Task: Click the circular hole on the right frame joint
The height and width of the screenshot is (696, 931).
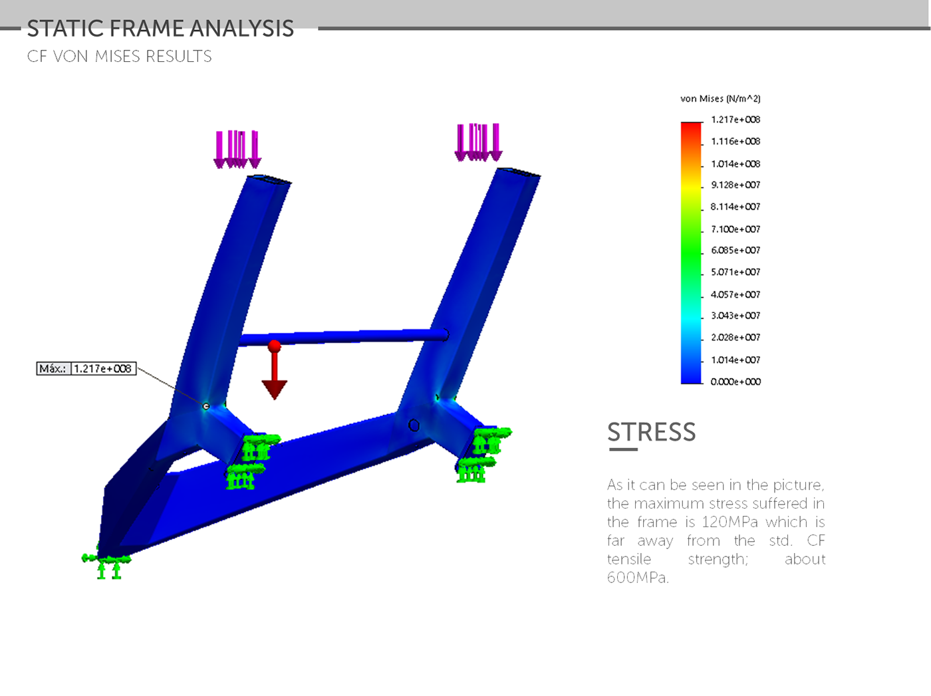Action: pyautogui.click(x=414, y=425)
